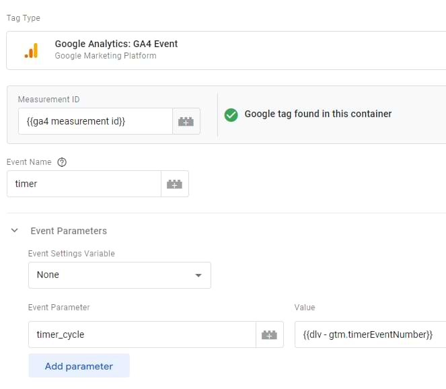Click the Event Parameters section heading
The height and width of the screenshot is (389, 446).
point(69,231)
